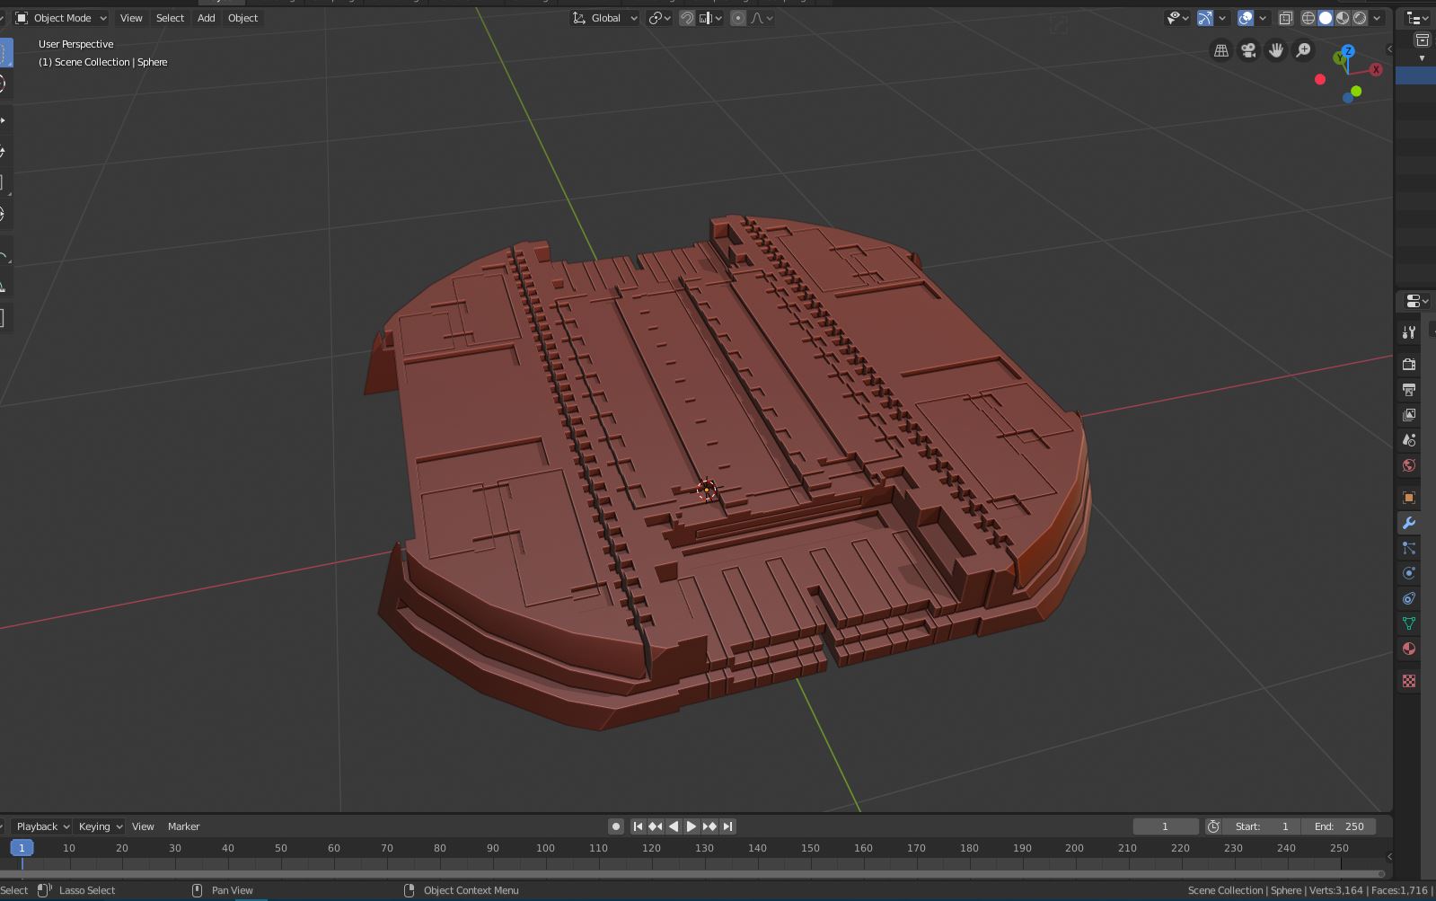Open the Material properties tab

pyautogui.click(x=1408, y=649)
